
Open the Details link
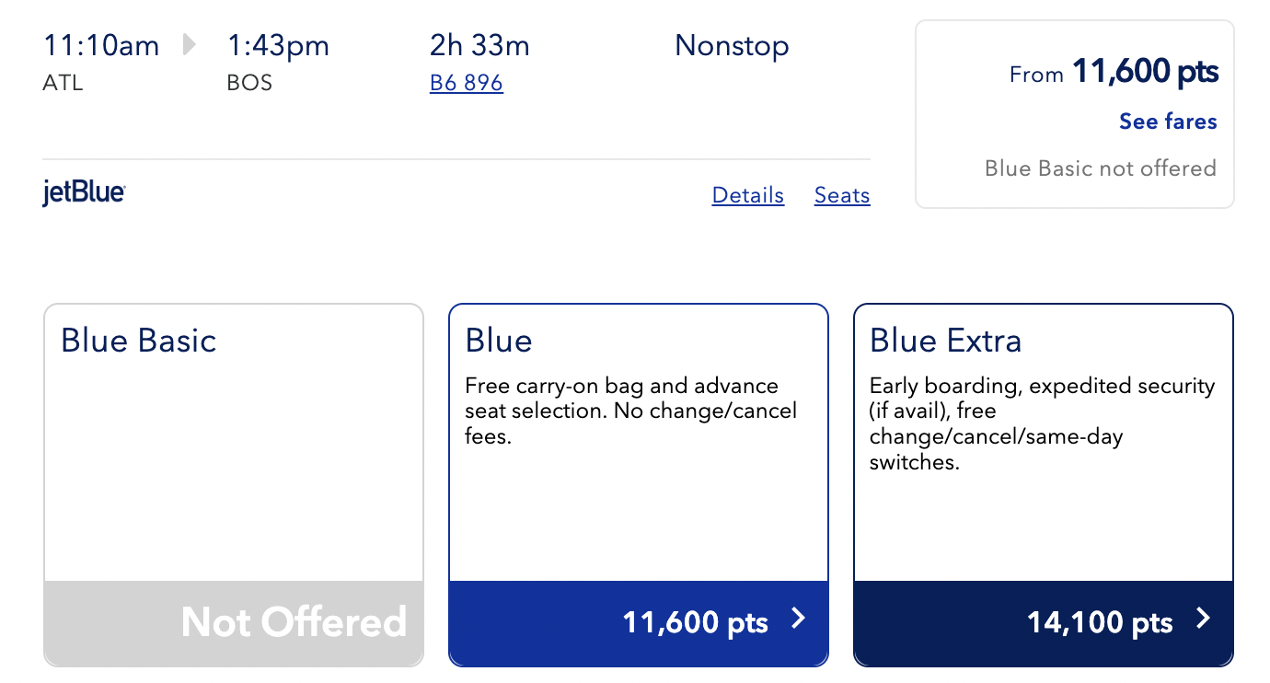click(748, 195)
